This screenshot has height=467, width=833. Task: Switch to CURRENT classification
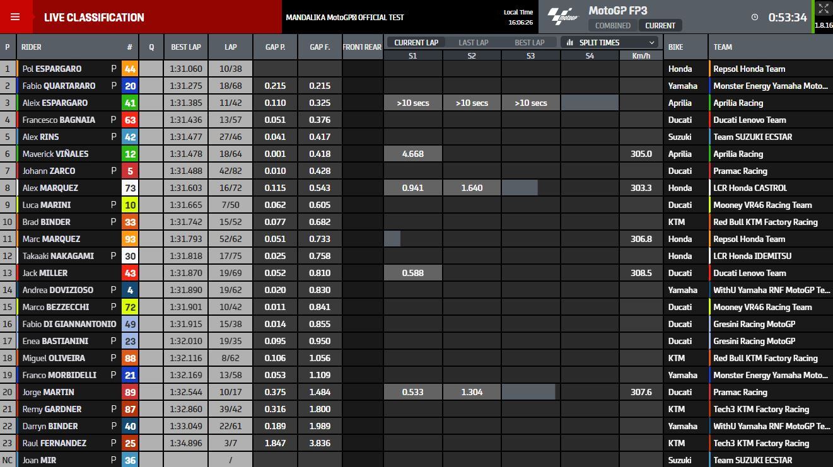[660, 26]
